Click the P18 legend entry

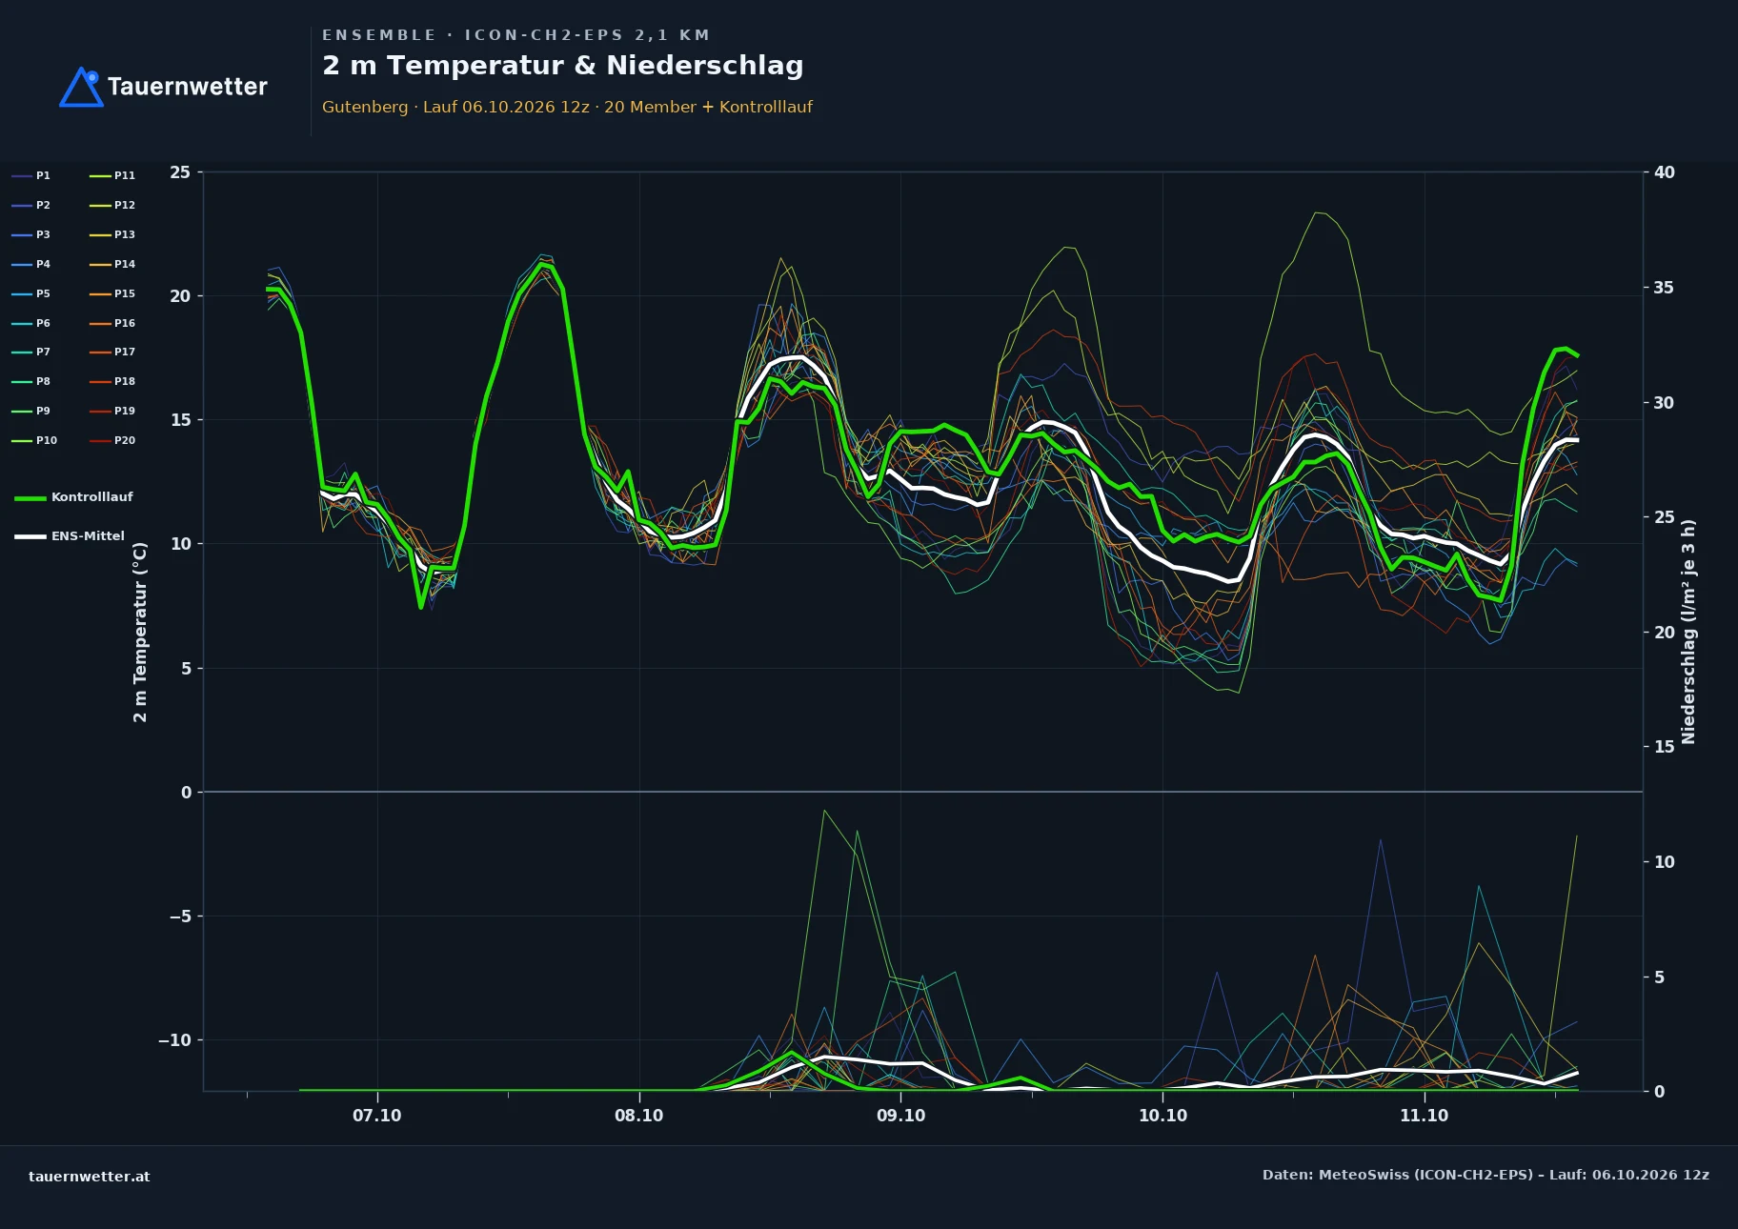coord(112,381)
